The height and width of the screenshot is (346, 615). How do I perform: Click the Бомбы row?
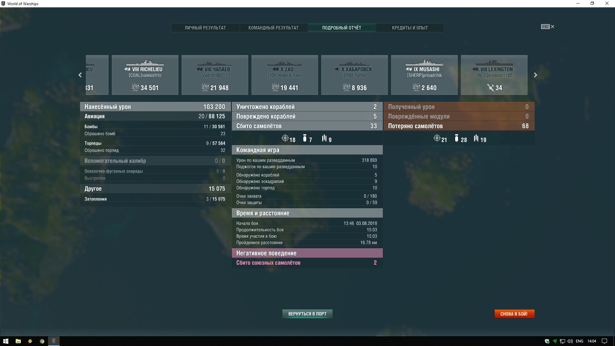[155, 127]
